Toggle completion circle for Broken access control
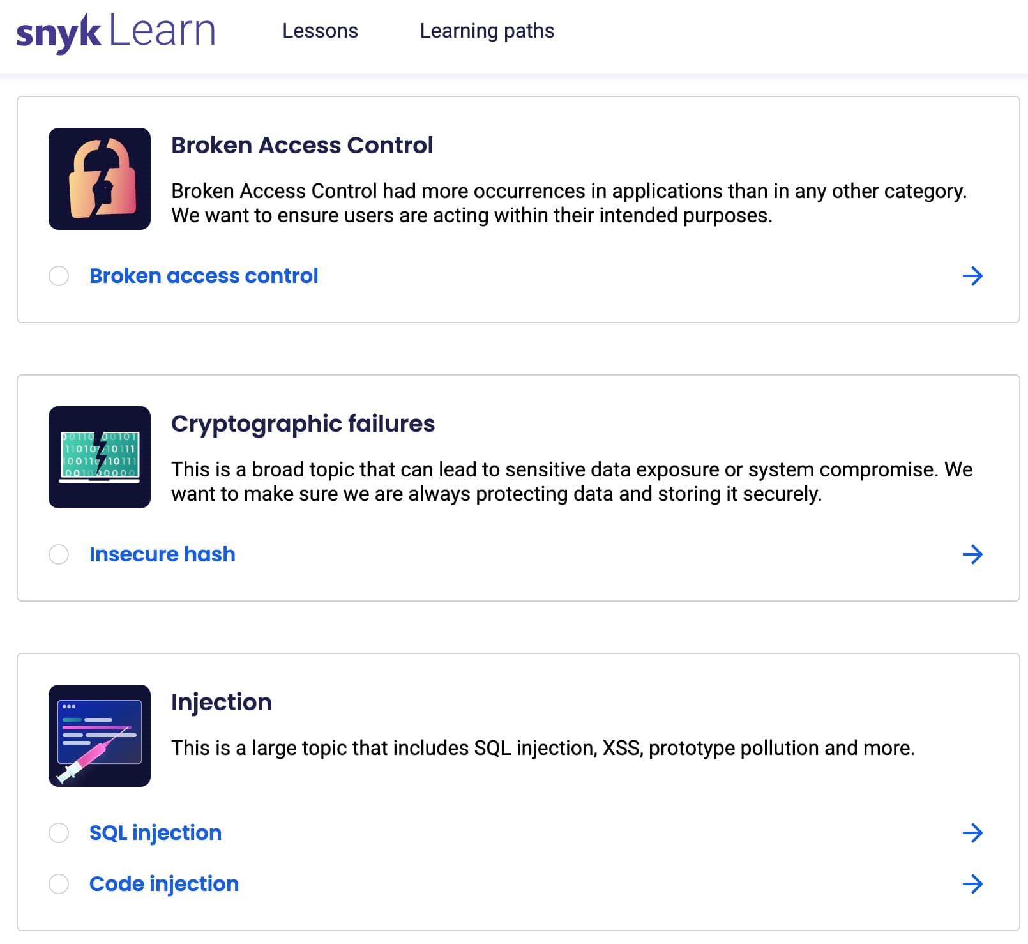Image resolution: width=1028 pixels, height=944 pixels. (59, 276)
